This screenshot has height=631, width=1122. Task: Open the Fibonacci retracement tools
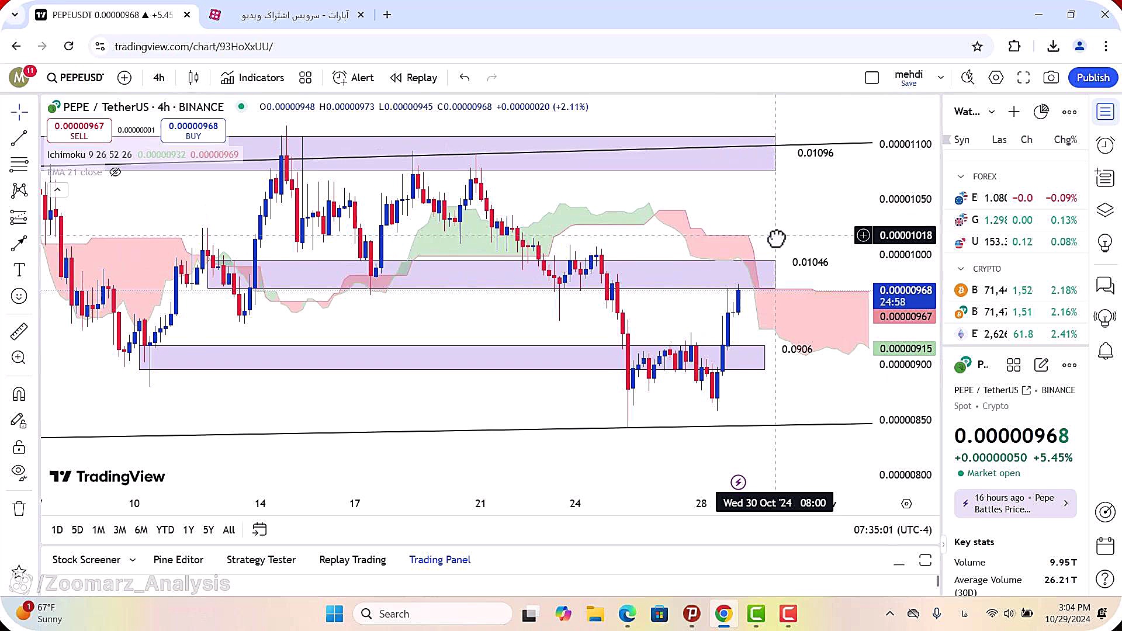point(19,165)
